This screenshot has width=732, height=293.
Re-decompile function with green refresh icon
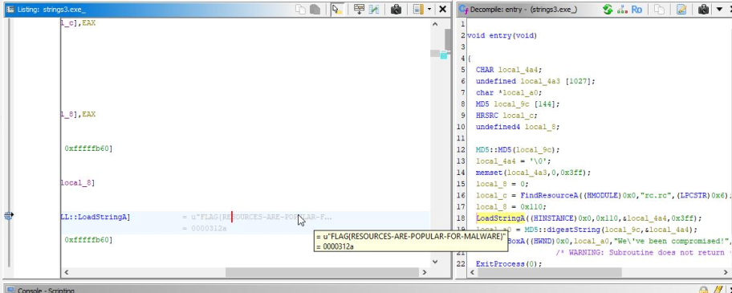pos(608,10)
